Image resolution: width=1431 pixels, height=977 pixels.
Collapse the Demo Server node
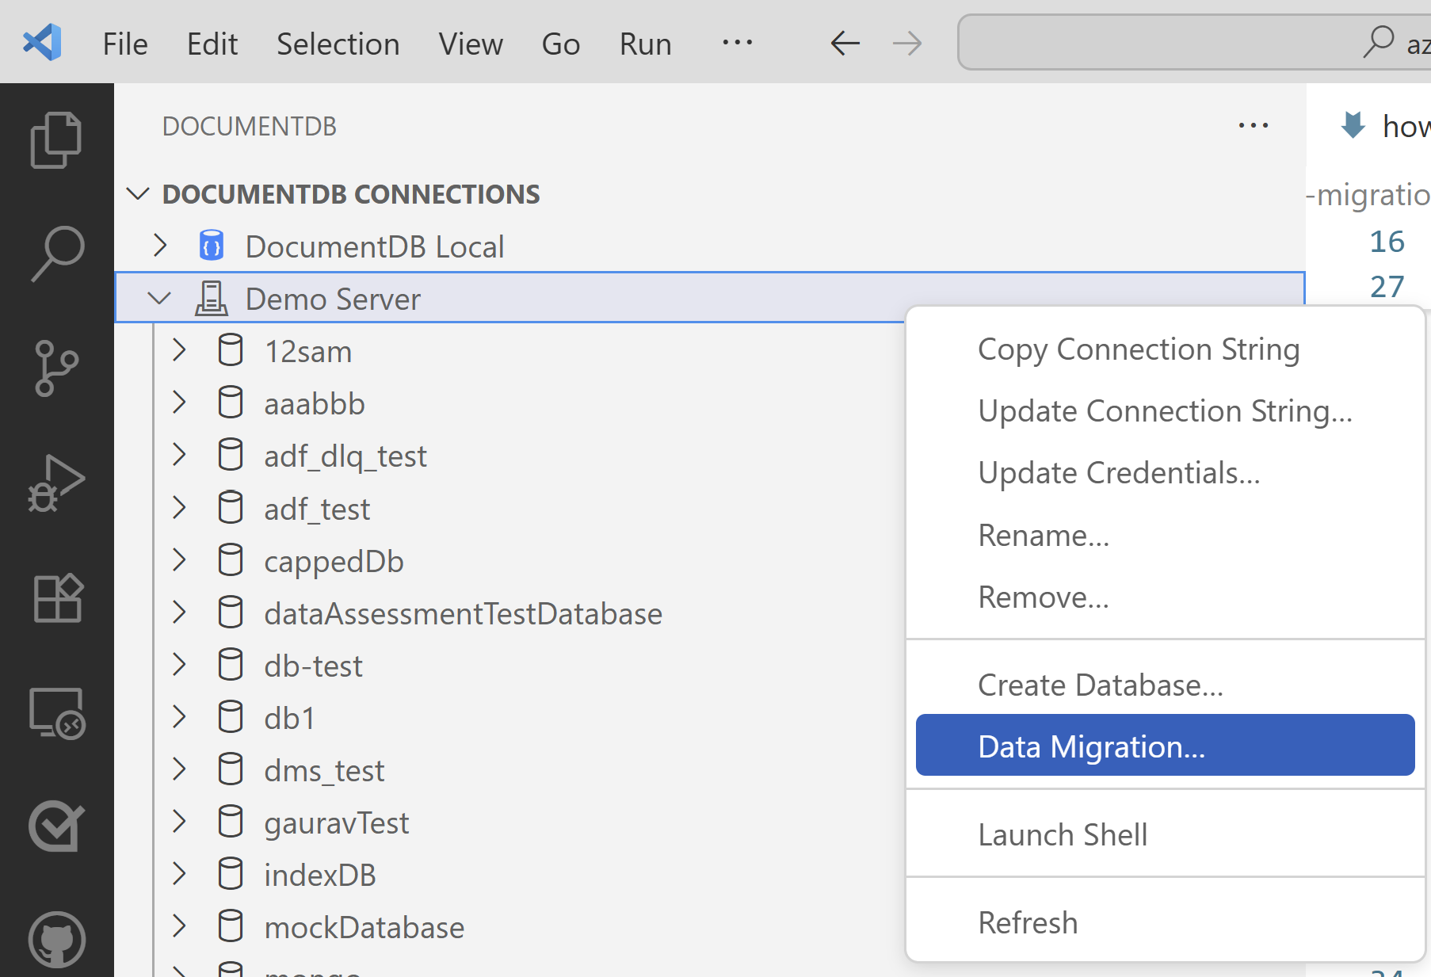(160, 299)
